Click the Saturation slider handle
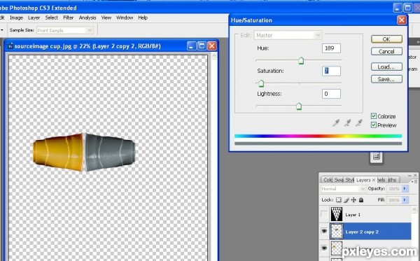 (x=261, y=83)
